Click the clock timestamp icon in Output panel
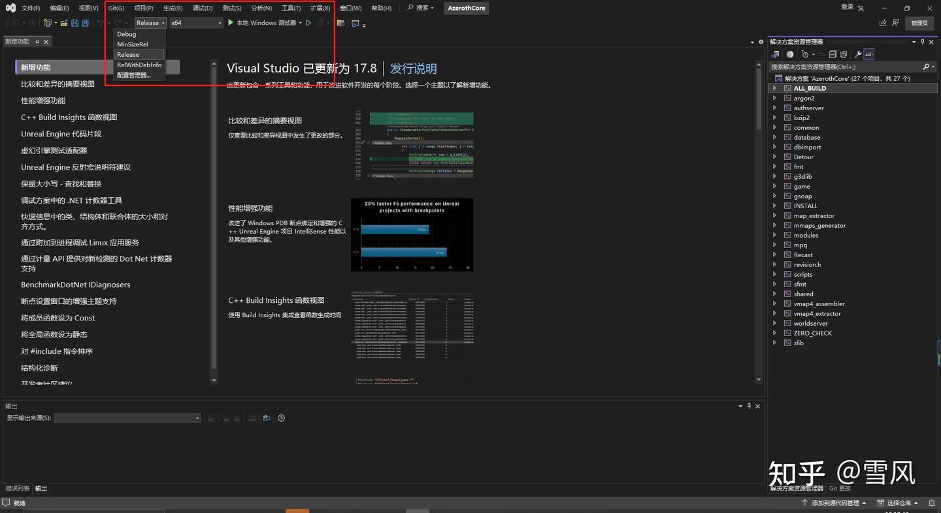The image size is (941, 513). pos(281,418)
